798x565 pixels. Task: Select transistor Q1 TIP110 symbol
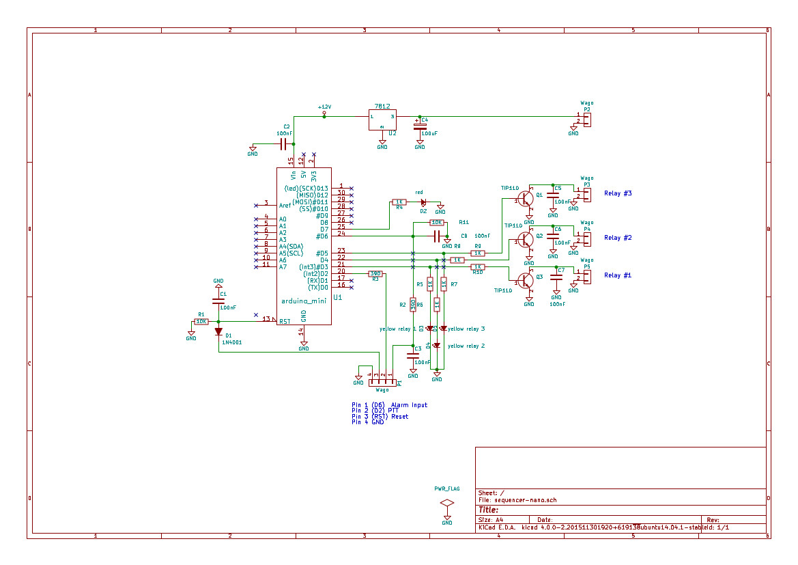pos(525,199)
